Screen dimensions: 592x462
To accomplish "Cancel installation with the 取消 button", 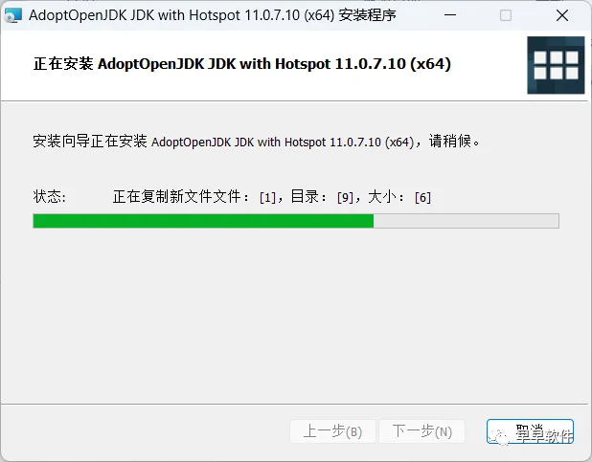I will pyautogui.click(x=530, y=431).
